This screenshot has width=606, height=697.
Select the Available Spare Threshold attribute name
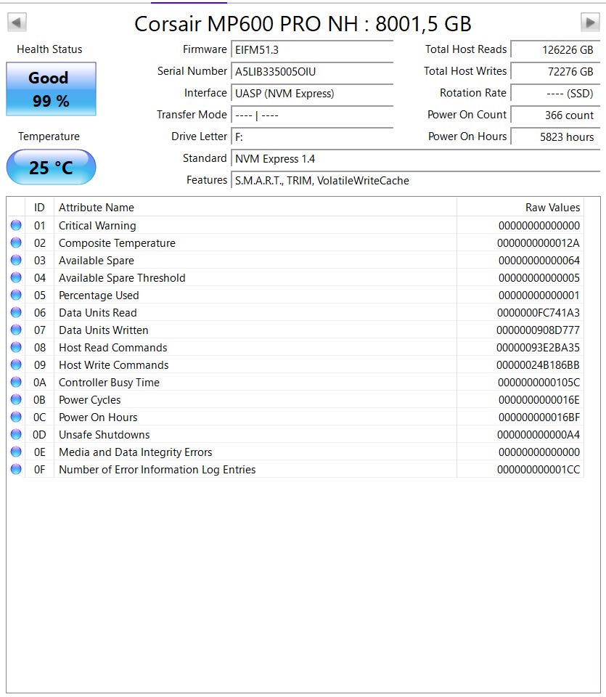[122, 278]
